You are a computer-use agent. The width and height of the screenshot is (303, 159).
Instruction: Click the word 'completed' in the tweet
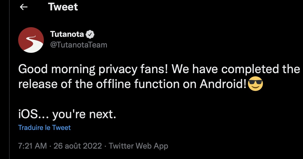pos(250,69)
